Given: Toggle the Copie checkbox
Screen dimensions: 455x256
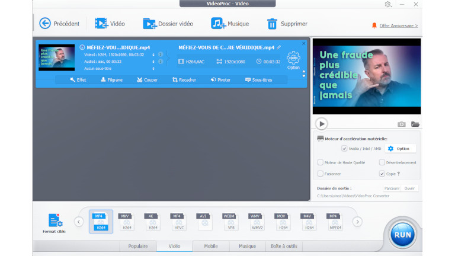Looking at the screenshot, I should click(382, 174).
